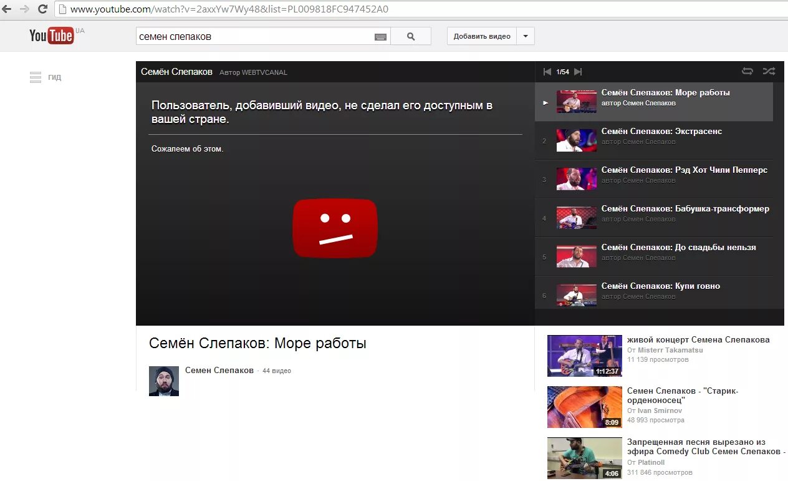The height and width of the screenshot is (481, 788).
Task: Click the 1:12:37 duration suggested thumbnail
Action: point(585,356)
